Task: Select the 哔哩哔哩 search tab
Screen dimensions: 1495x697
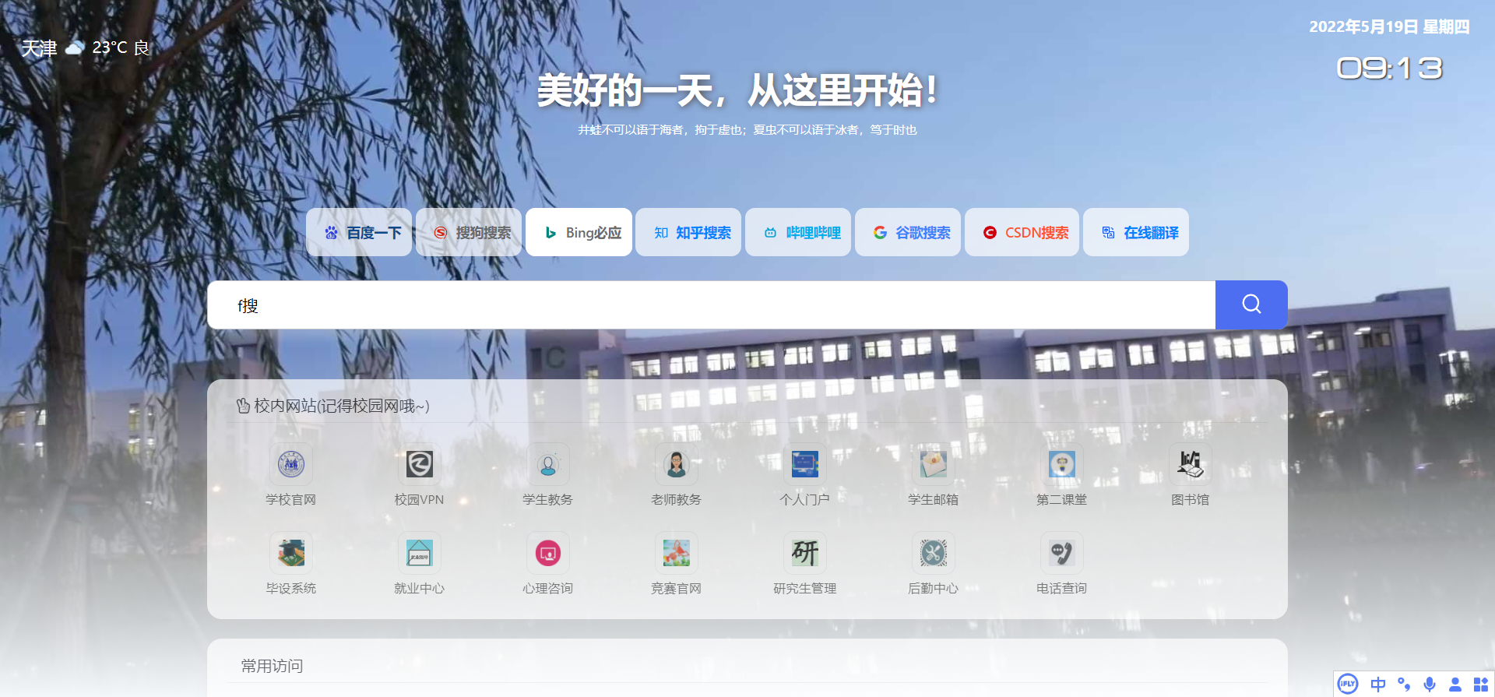Action: 798,232
